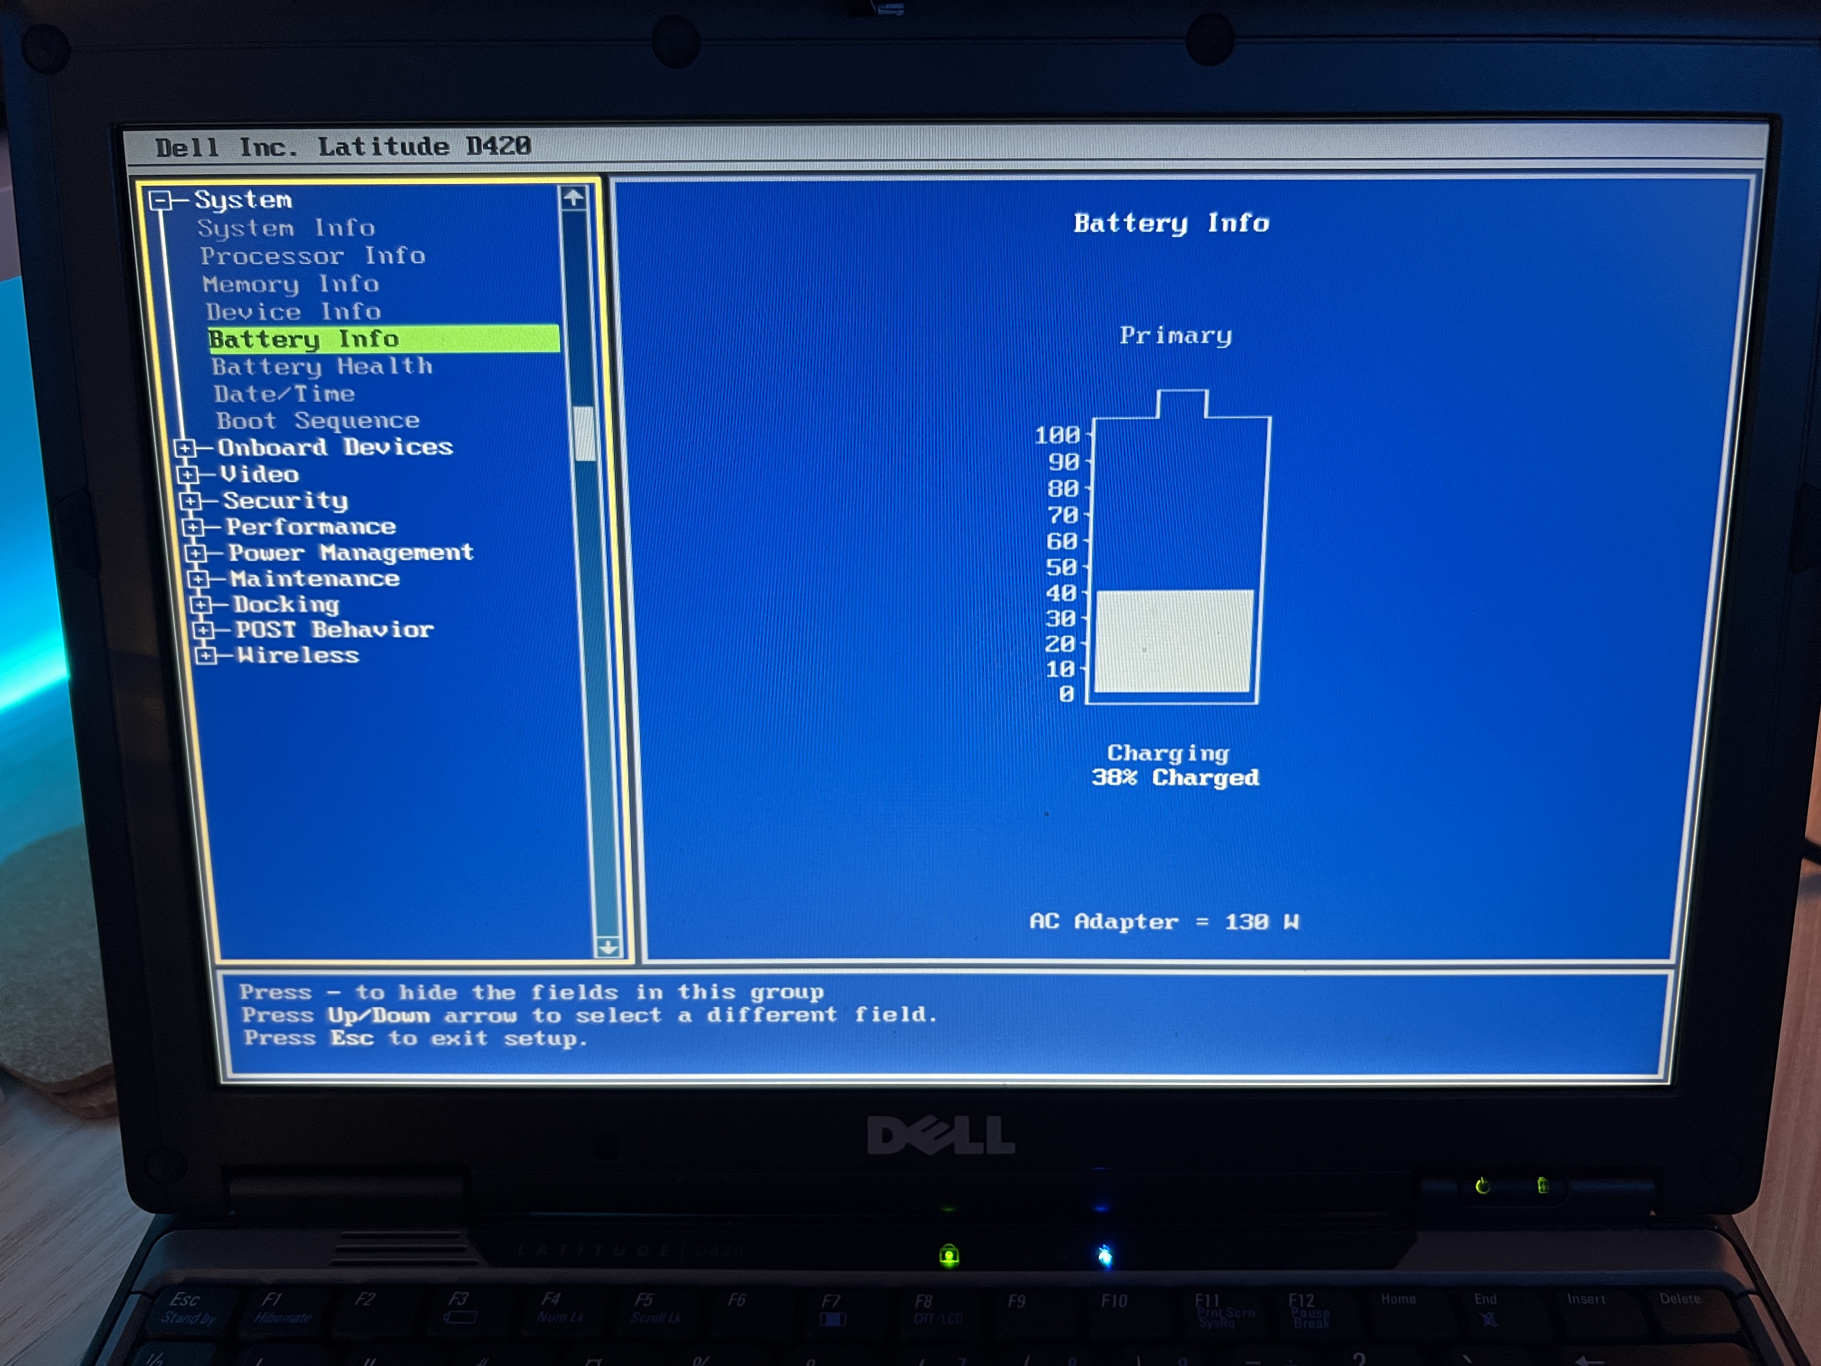Open the Device Info entry
This screenshot has height=1366, width=1821.
click(293, 312)
